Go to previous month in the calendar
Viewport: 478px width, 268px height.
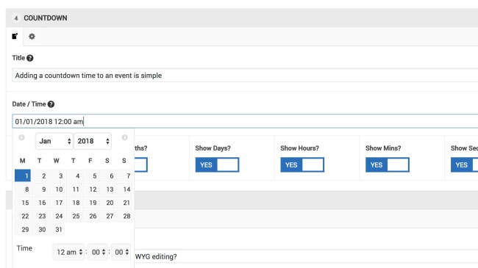point(21,137)
